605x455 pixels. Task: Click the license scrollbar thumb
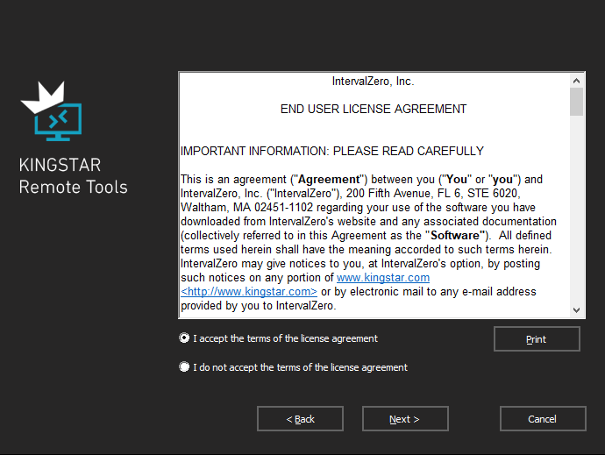576,102
